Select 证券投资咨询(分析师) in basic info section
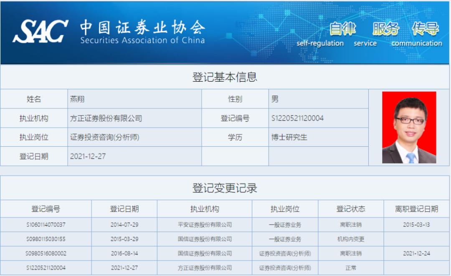 105,137
